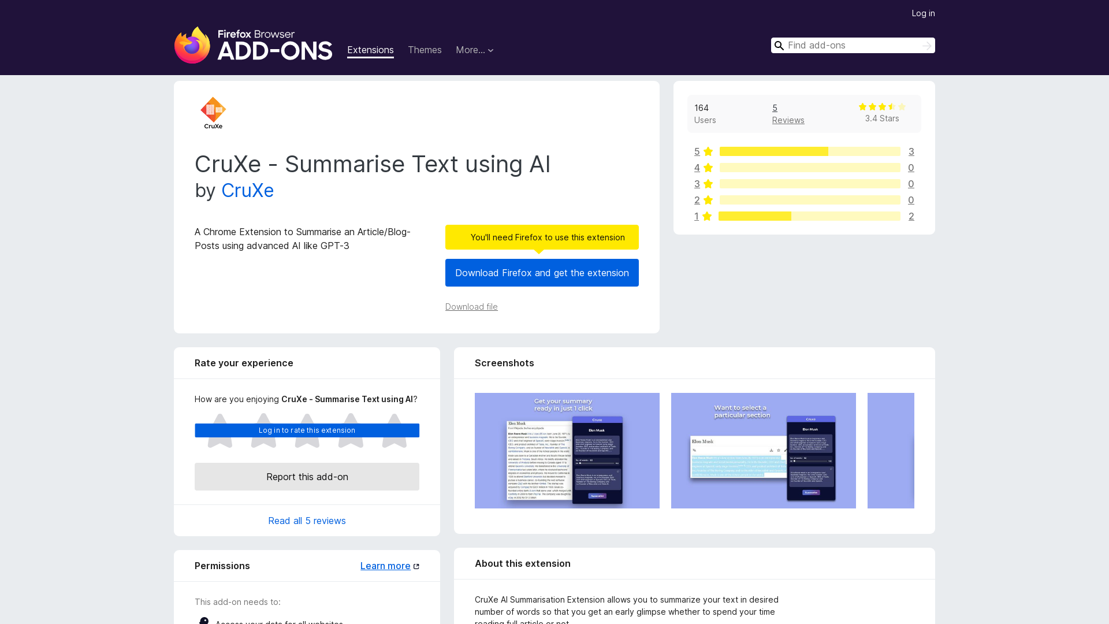Viewport: 1109px width, 624px height.
Task: Open the 0 four-star reviews count
Action: click(x=911, y=168)
